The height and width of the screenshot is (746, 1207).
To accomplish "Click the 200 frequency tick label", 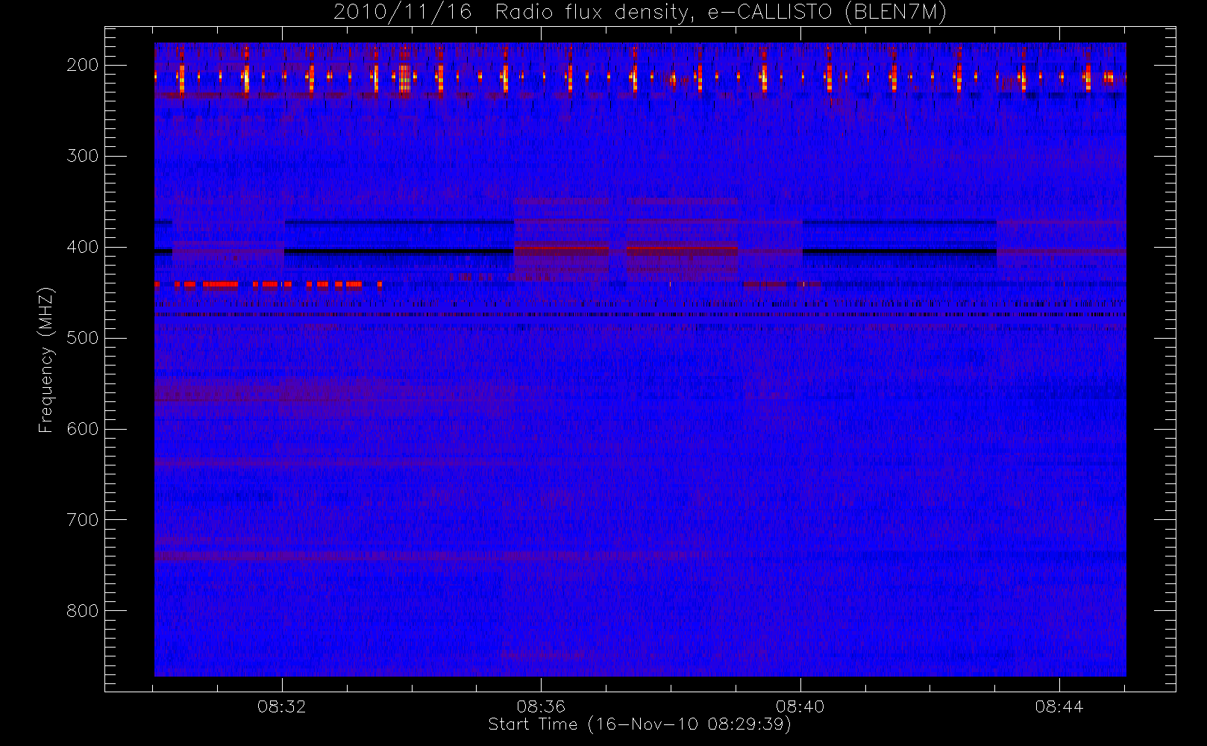I will point(83,65).
